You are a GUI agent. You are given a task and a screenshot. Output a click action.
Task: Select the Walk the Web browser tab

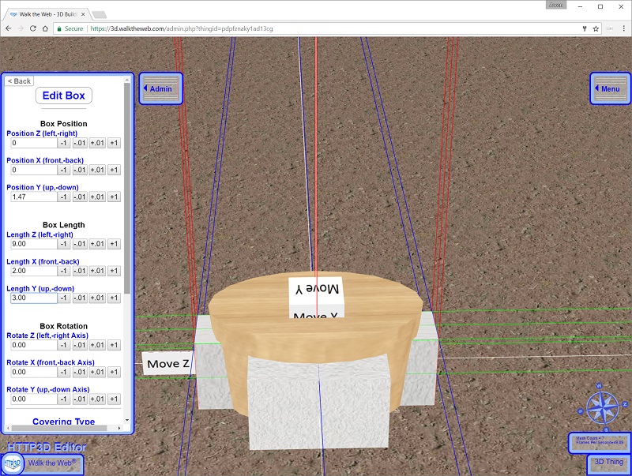tap(46, 13)
